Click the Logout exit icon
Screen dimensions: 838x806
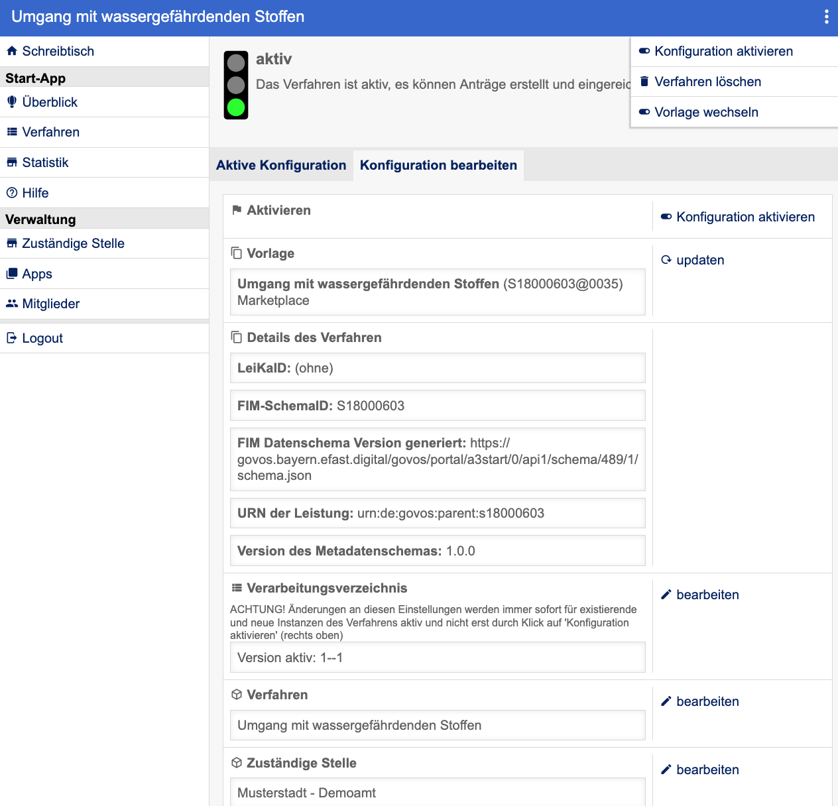pos(12,338)
